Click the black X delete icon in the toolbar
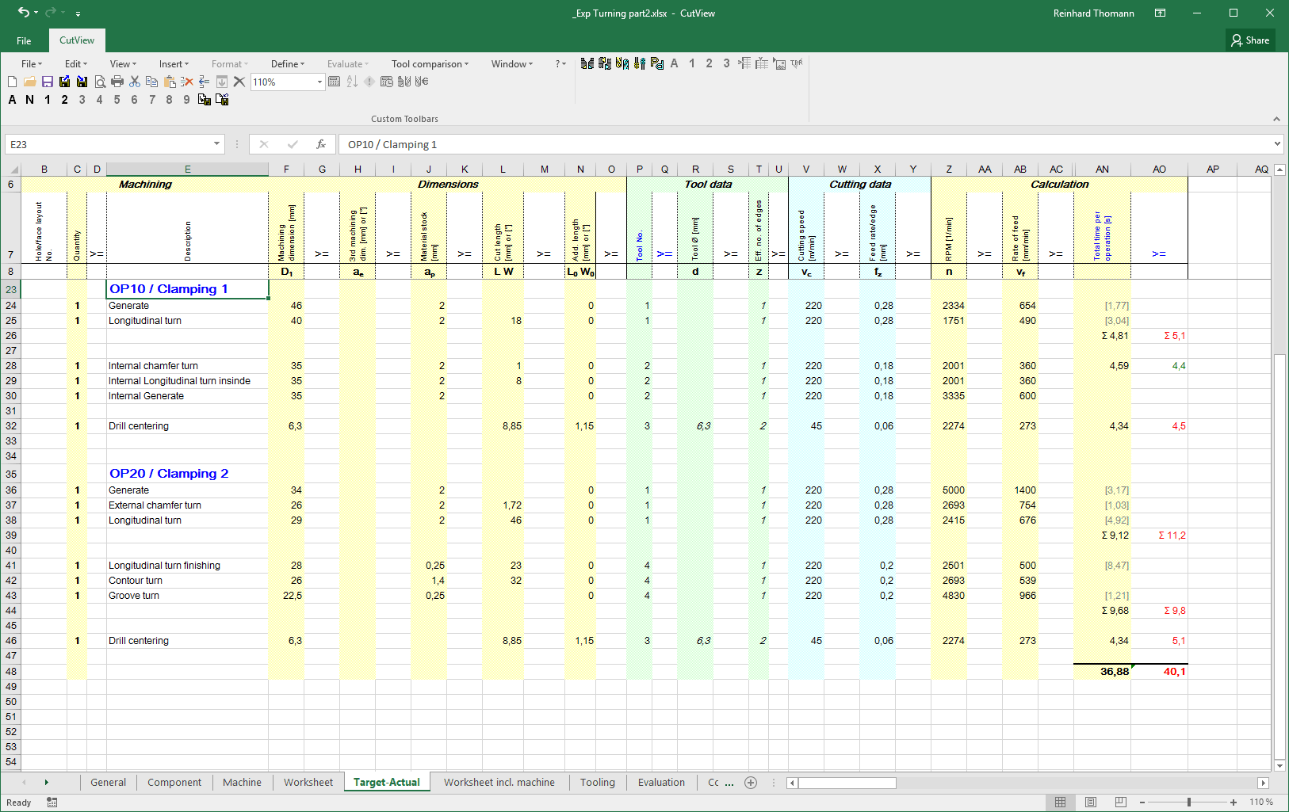The height and width of the screenshot is (812, 1289). pyautogui.click(x=239, y=82)
